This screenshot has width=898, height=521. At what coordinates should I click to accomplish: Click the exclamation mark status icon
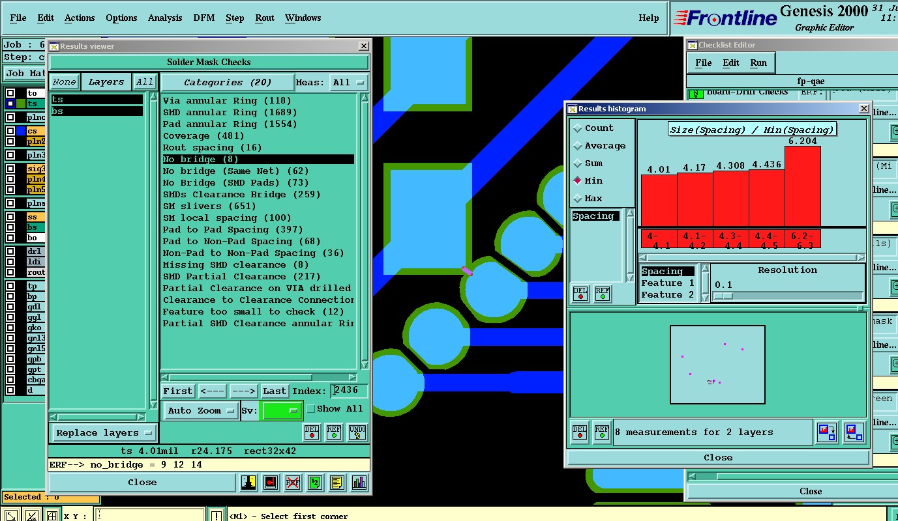click(x=217, y=515)
